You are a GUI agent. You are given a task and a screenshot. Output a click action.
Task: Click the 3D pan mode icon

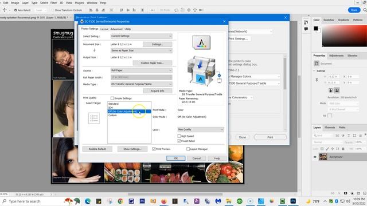coord(189,10)
